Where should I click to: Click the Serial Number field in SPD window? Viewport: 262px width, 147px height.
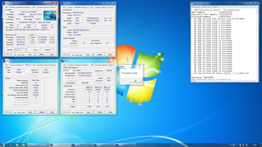[x=85, y=83]
